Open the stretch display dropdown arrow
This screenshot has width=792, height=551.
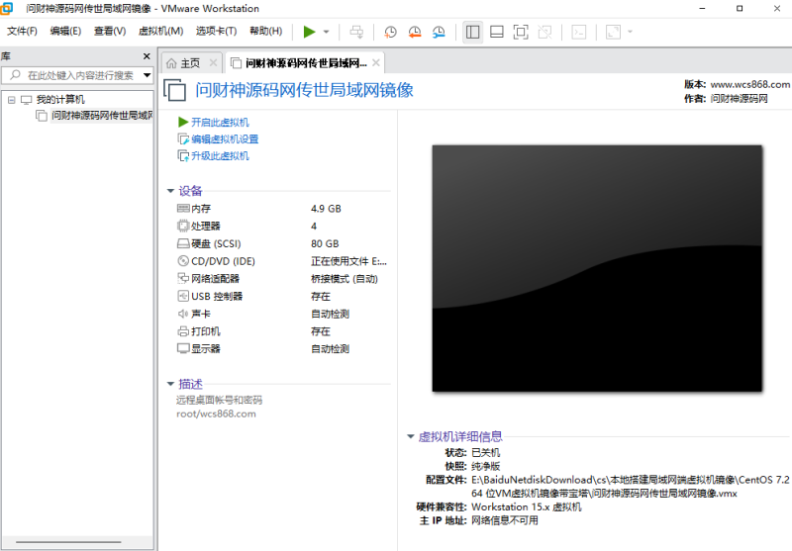[630, 32]
